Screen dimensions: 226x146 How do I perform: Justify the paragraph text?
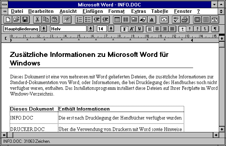(172, 29)
